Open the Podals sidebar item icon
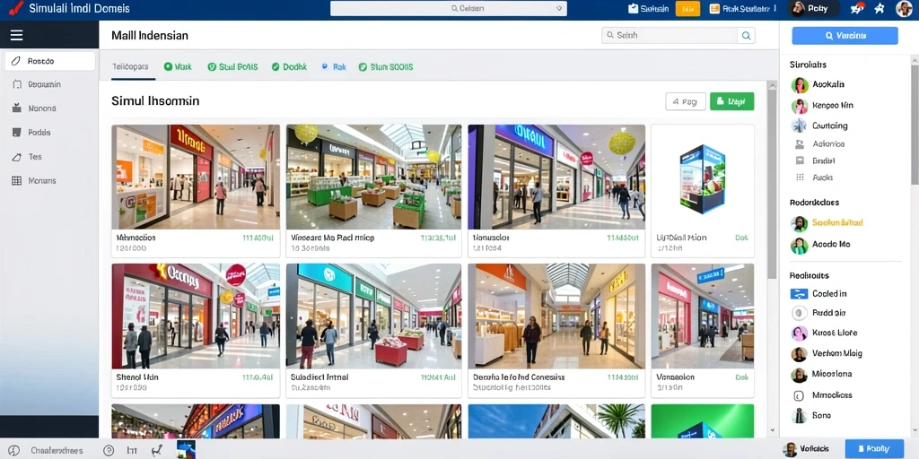 coord(16,133)
